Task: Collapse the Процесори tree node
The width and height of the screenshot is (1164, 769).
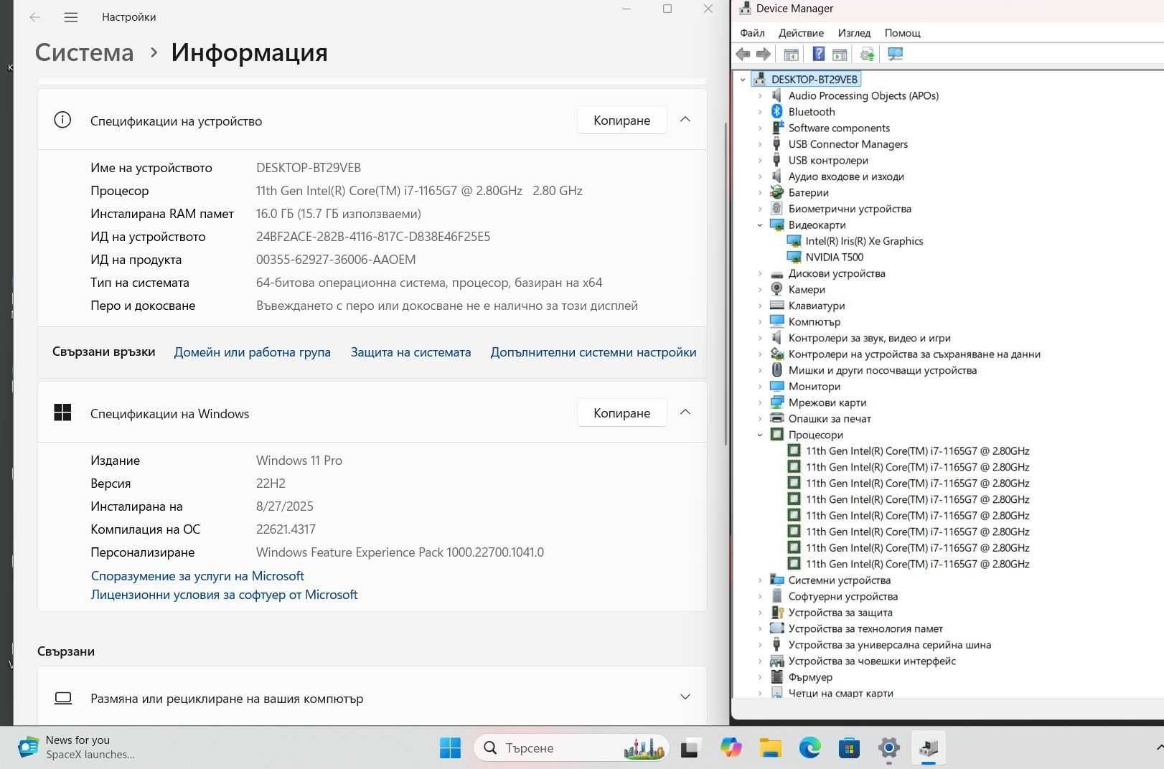Action: click(x=760, y=435)
